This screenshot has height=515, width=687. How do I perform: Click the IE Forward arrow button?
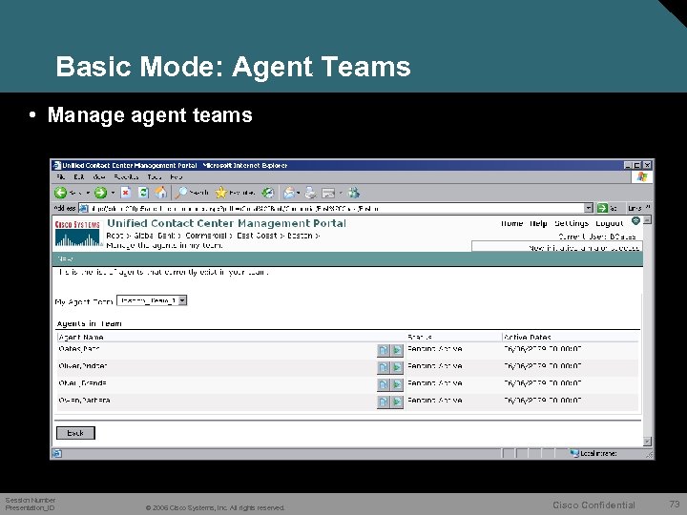[100, 193]
